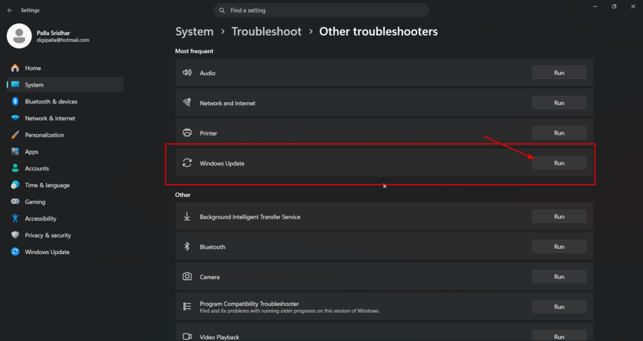Run the Program Compatibility Troubleshooter

tap(559, 307)
